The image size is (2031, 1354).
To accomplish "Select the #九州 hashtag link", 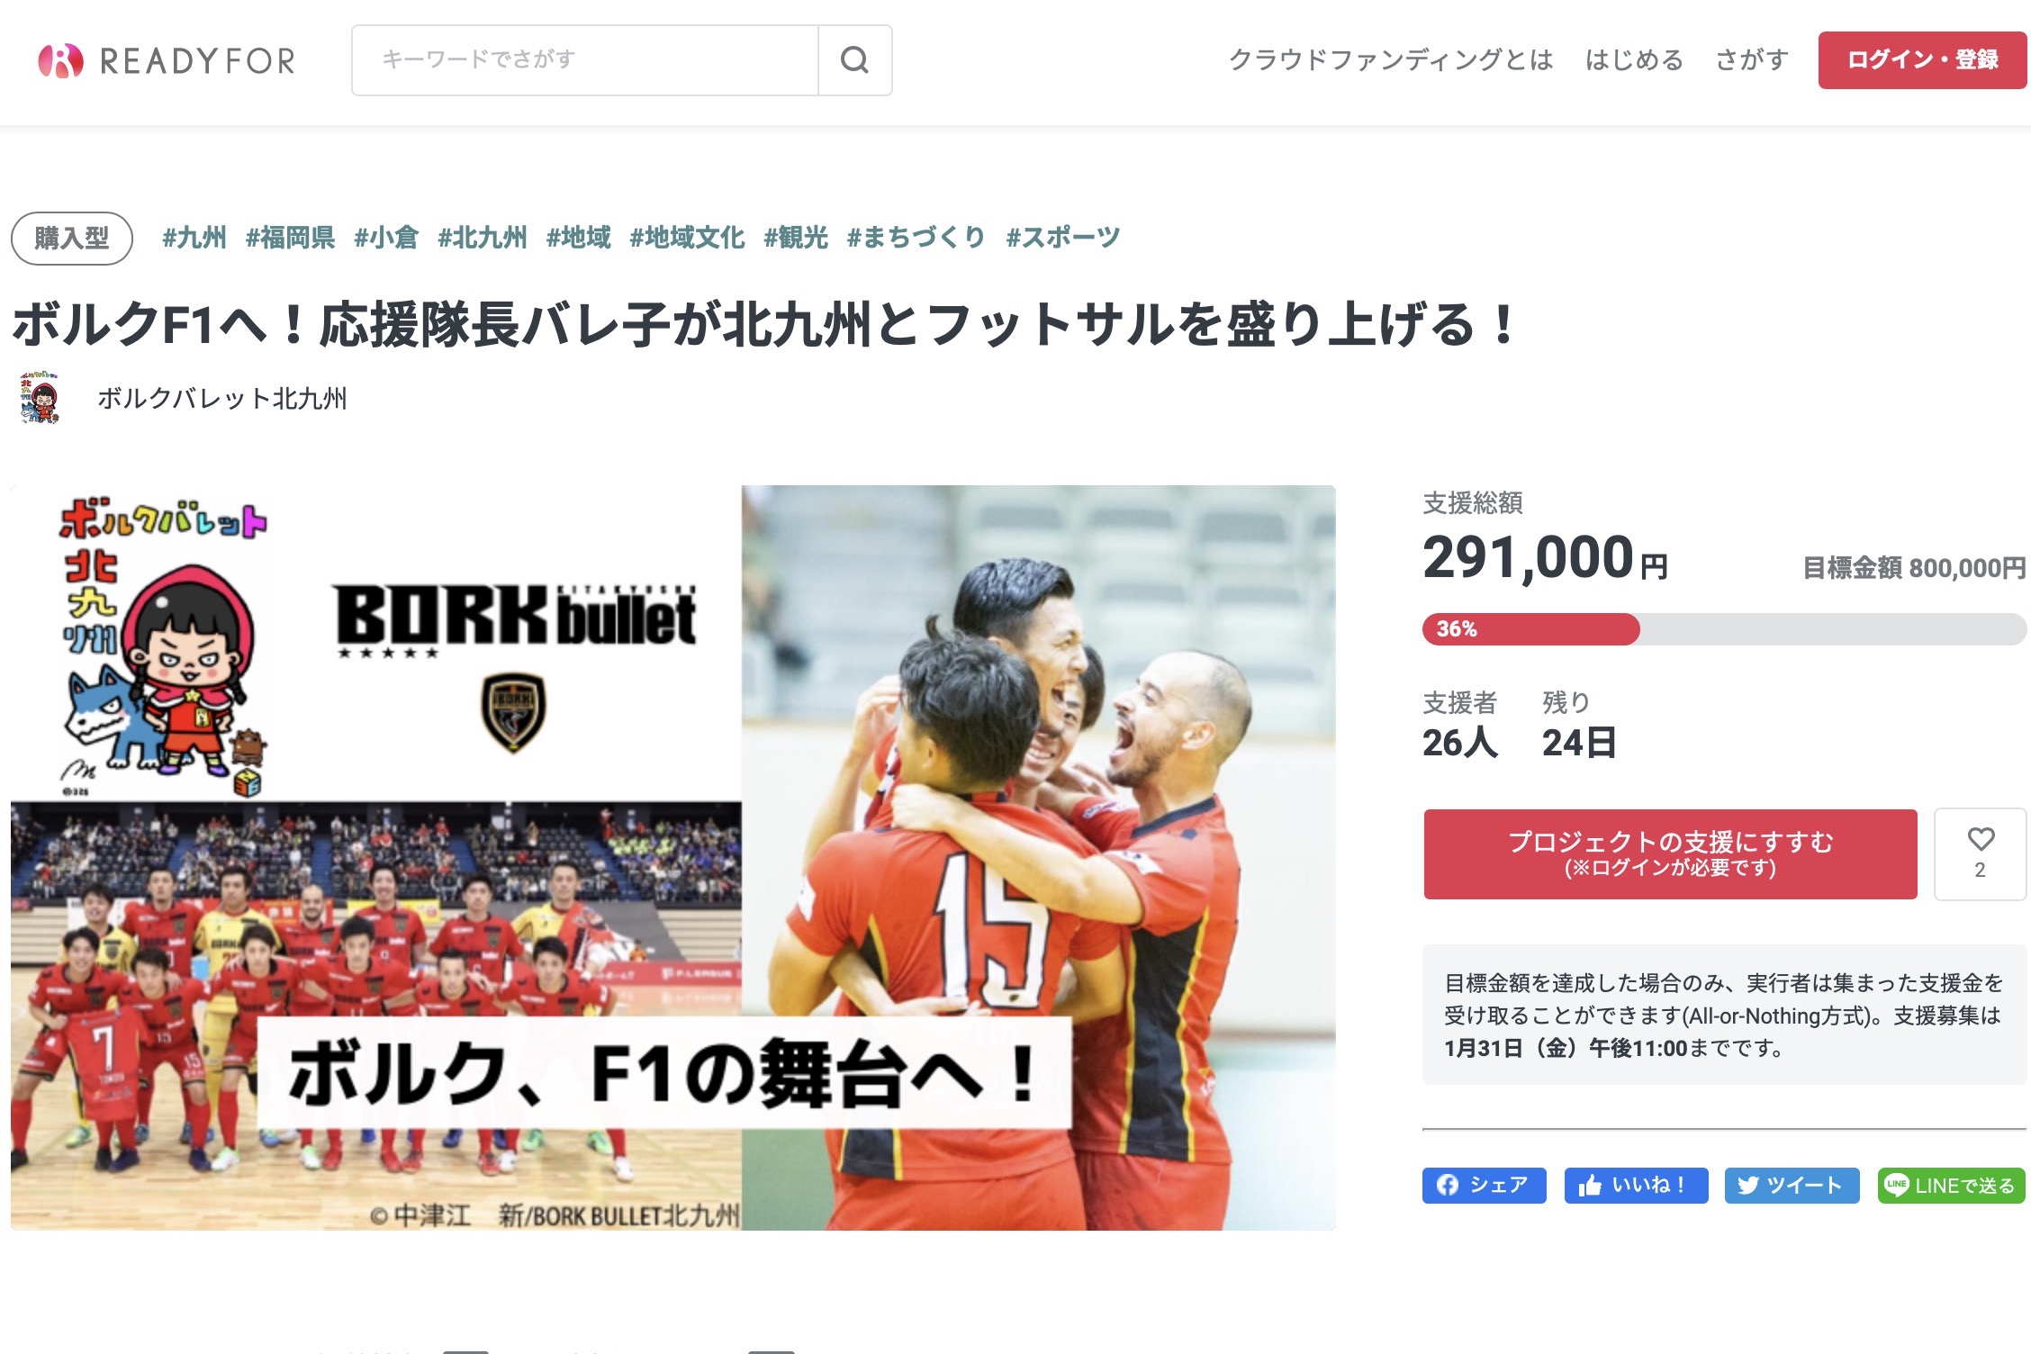I will (194, 238).
